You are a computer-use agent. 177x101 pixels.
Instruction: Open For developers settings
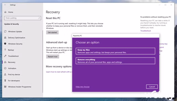(14, 81)
